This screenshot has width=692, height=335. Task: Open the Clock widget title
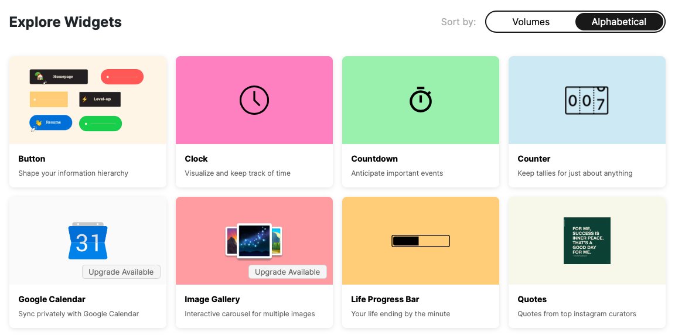pyautogui.click(x=196, y=159)
